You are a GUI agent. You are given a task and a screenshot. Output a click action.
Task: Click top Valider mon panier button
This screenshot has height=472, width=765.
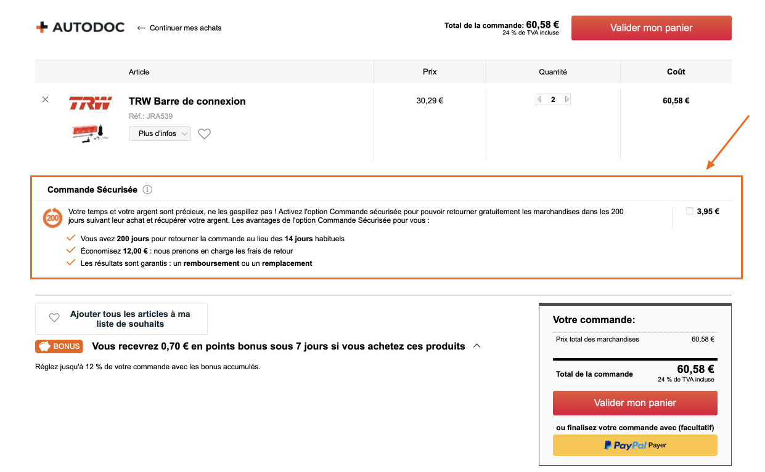(651, 28)
